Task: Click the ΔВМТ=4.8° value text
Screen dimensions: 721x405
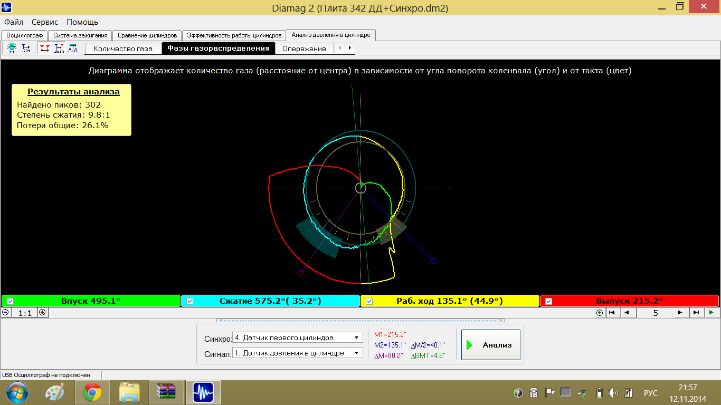Action: pyautogui.click(x=428, y=355)
